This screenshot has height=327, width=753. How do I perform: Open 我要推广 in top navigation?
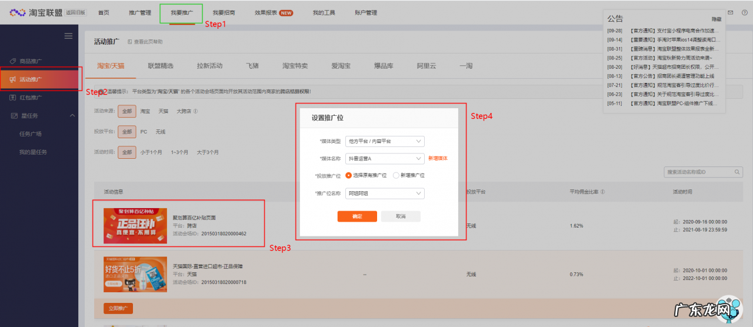coord(181,12)
